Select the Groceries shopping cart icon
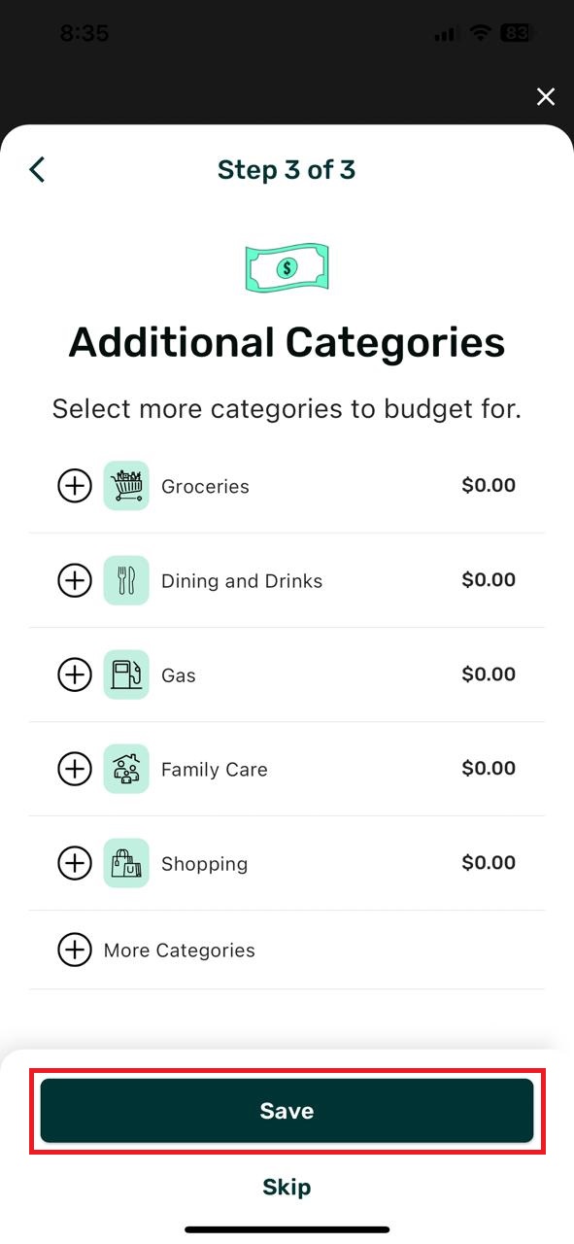Image resolution: width=574 pixels, height=1244 pixels. click(126, 485)
